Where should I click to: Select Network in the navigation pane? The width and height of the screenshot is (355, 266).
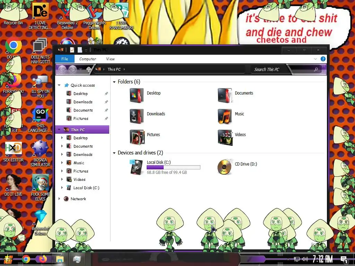pos(78,199)
